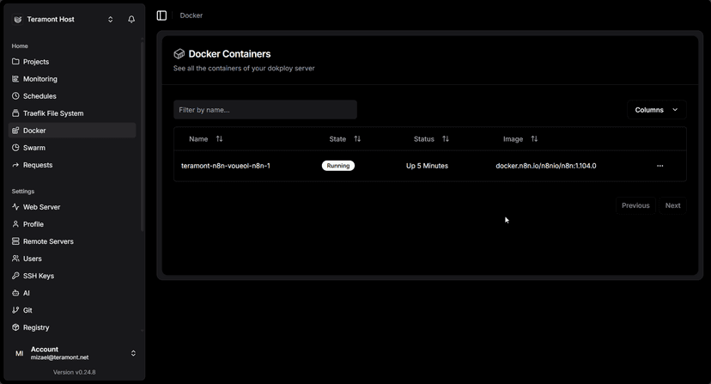Screen dimensions: 711x384
Task: Click the Swarm pie-chart icon
Action: click(x=15, y=148)
